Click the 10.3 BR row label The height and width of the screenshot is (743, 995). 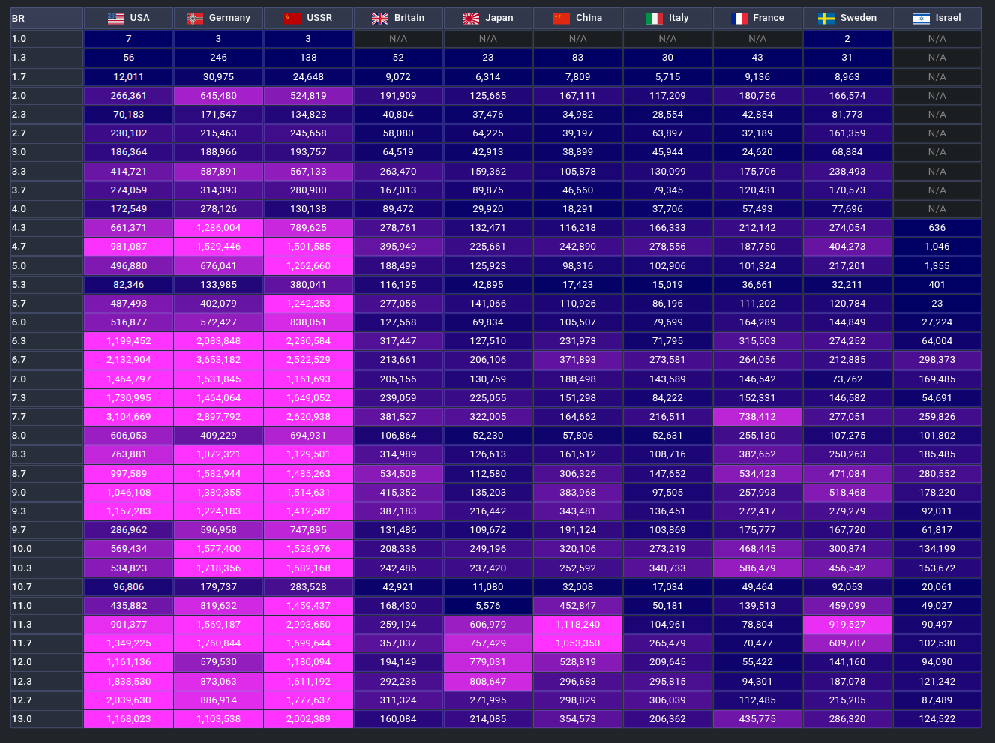coord(46,568)
